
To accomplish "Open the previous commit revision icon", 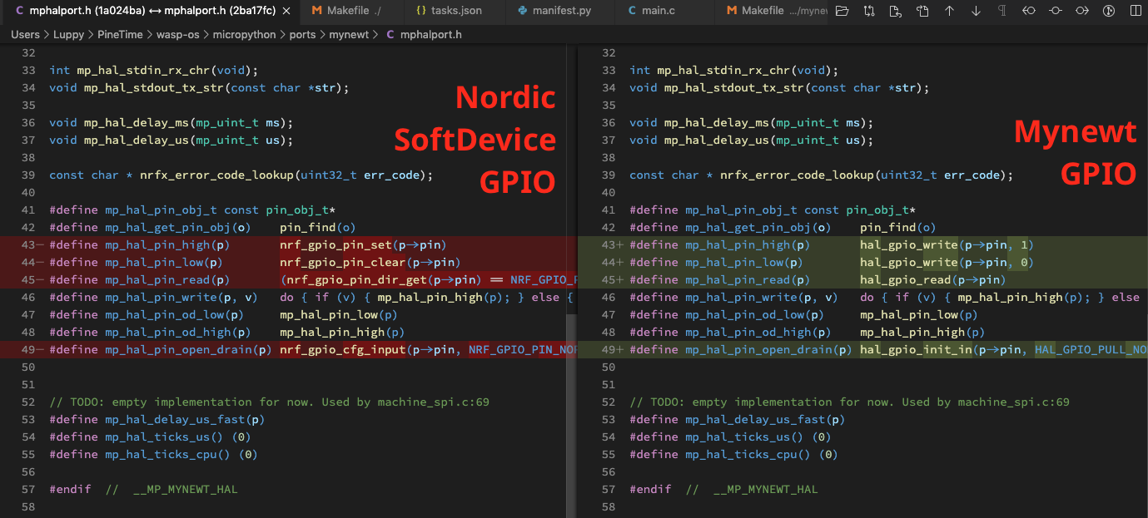I will tap(1029, 12).
